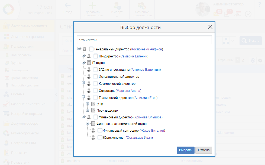Image resolution: width=265 pixels, height=165 pixels.
Task: Check the HR-директор position checkbox
Action: [x=96, y=56]
